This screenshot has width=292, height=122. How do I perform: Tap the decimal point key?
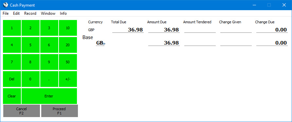coord(49,79)
